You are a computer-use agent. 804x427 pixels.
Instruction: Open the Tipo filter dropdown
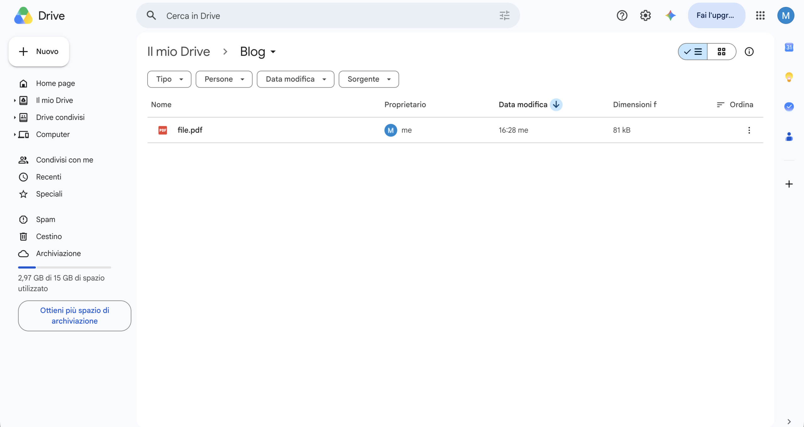[x=169, y=79]
